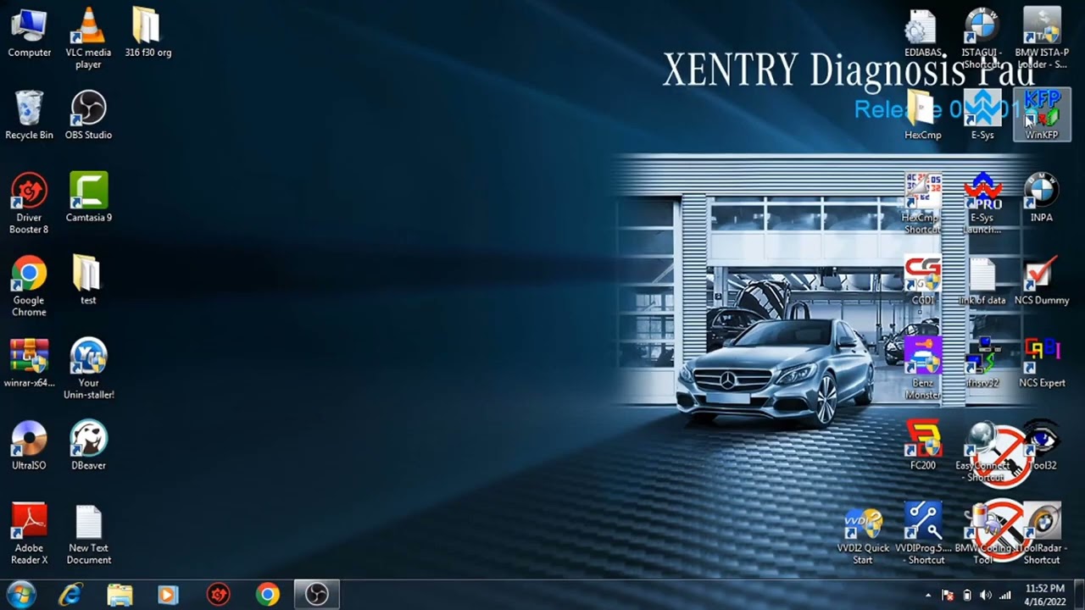Open the Recycle Bin

pyautogui.click(x=29, y=116)
